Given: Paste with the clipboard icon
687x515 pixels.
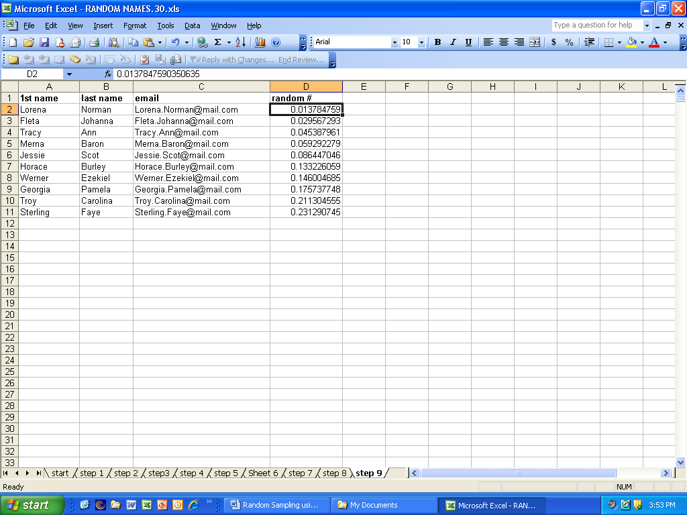Looking at the screenshot, I should [149, 42].
